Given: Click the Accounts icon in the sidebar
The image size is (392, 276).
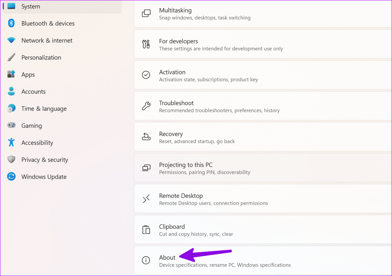Looking at the screenshot, I should [11, 91].
